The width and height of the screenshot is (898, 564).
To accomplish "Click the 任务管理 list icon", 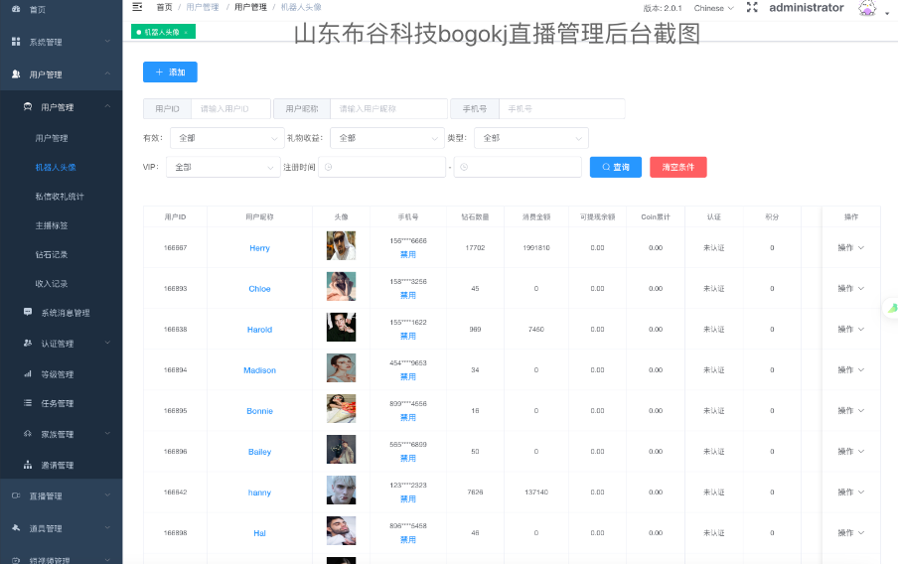I will [x=28, y=403].
